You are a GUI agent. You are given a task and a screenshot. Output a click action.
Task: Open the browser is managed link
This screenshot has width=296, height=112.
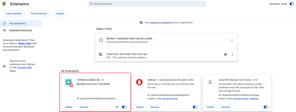160,22
